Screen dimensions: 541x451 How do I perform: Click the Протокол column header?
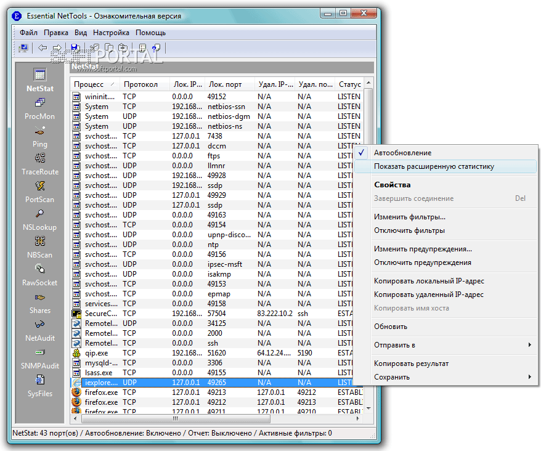145,84
